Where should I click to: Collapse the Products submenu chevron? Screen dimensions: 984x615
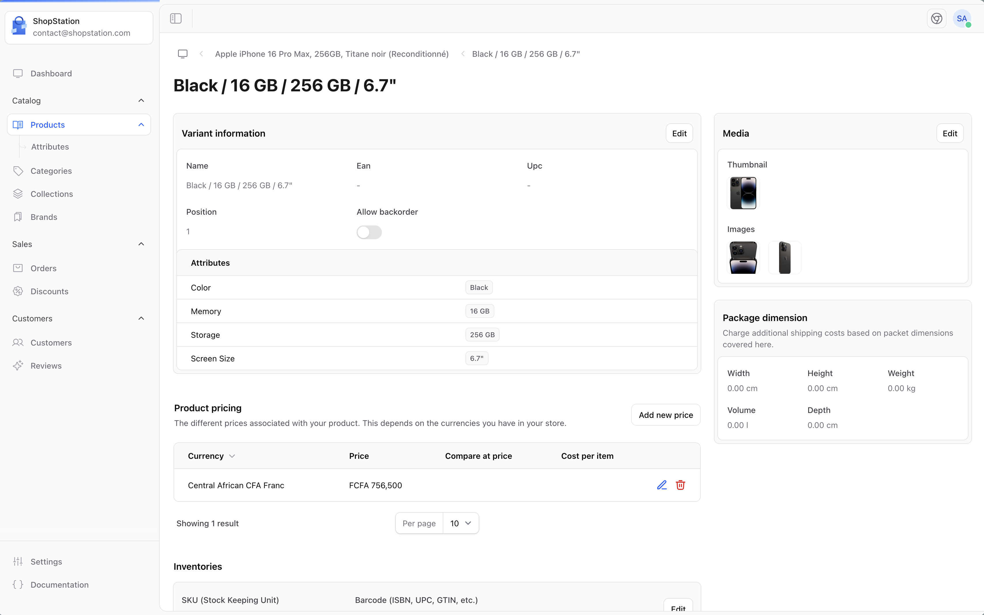[141, 124]
